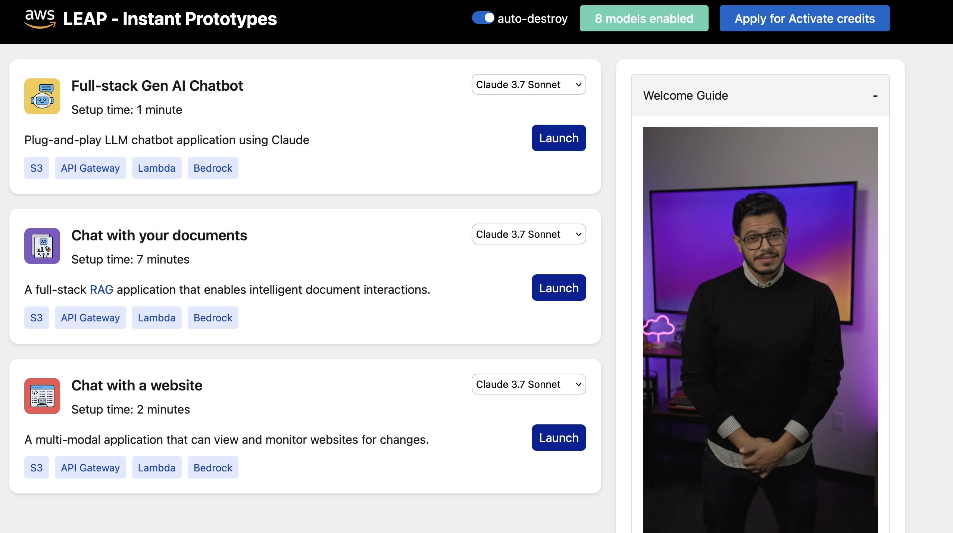Select the Bedrock tag on Chat with your documents
This screenshot has width=953, height=533.
[213, 318]
